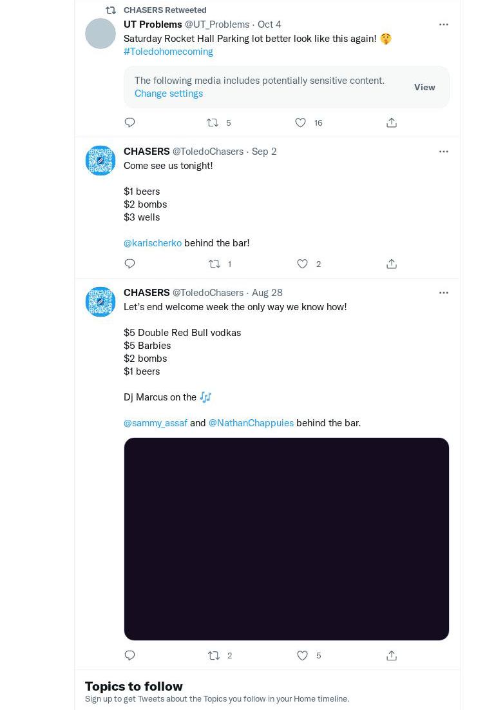The height and width of the screenshot is (710, 496).
Task: Open more options for Aug 28 tweet
Action: point(444,293)
